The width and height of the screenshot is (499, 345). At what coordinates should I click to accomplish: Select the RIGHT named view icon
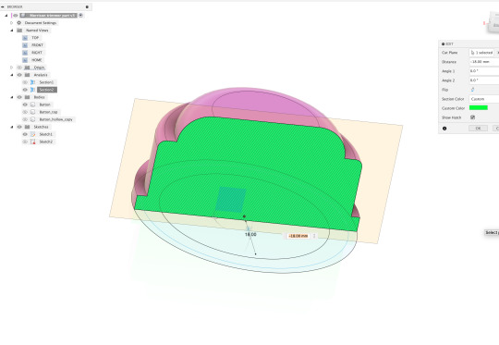(x=25, y=53)
